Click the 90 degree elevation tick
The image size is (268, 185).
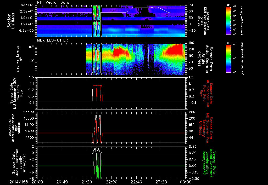(x=191, y=5)
